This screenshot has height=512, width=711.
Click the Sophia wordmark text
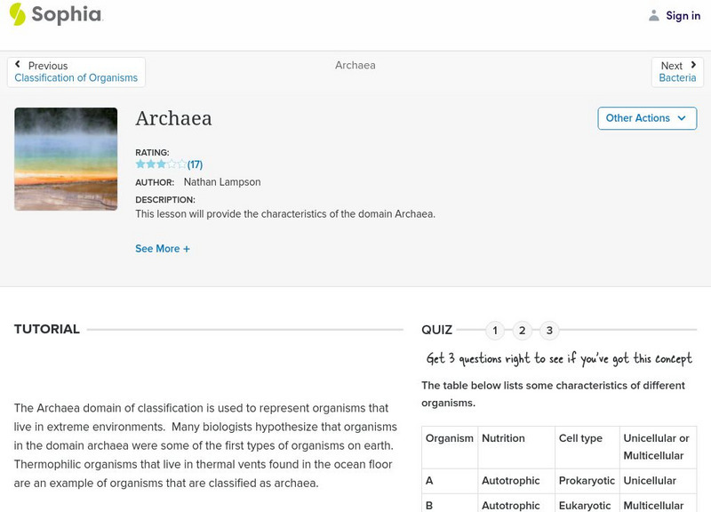click(x=68, y=14)
